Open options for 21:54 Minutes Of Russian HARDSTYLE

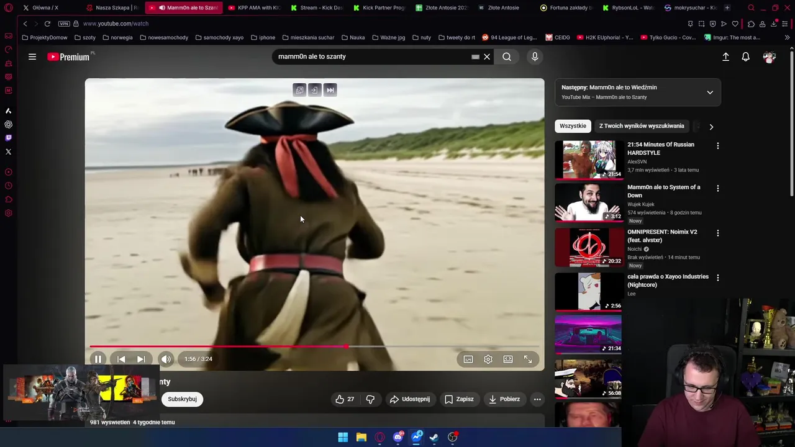(718, 146)
